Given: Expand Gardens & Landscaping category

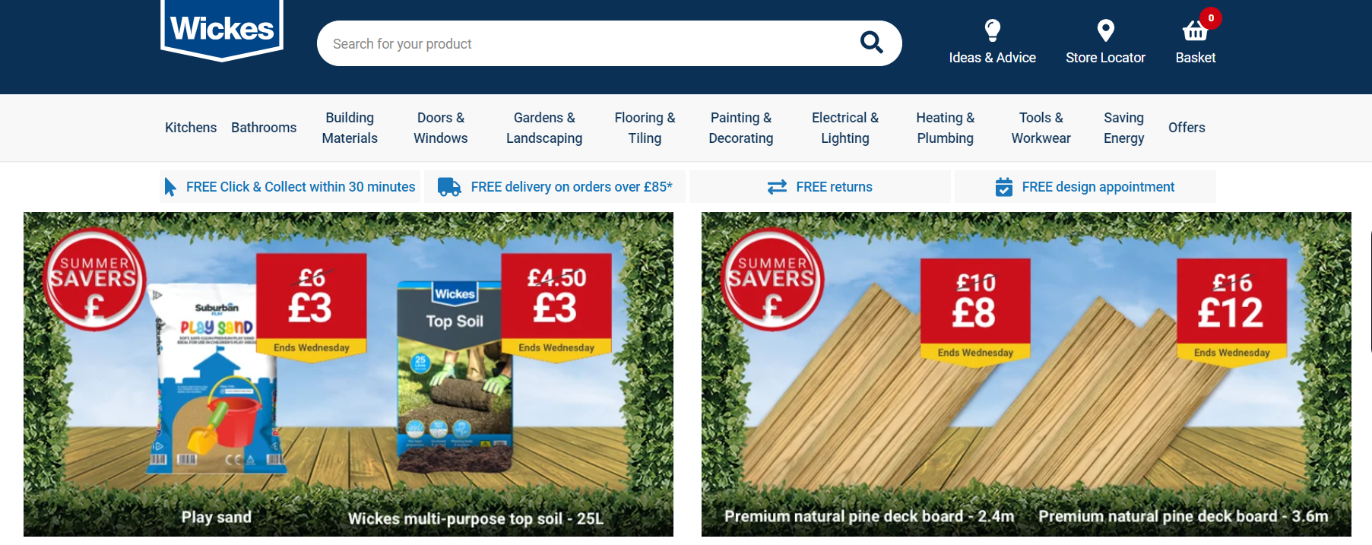Looking at the screenshot, I should point(544,128).
